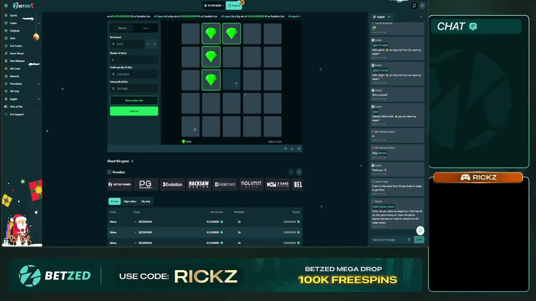
Task: Open the Number of mines dropdown
Action: pyautogui.click(x=134, y=60)
